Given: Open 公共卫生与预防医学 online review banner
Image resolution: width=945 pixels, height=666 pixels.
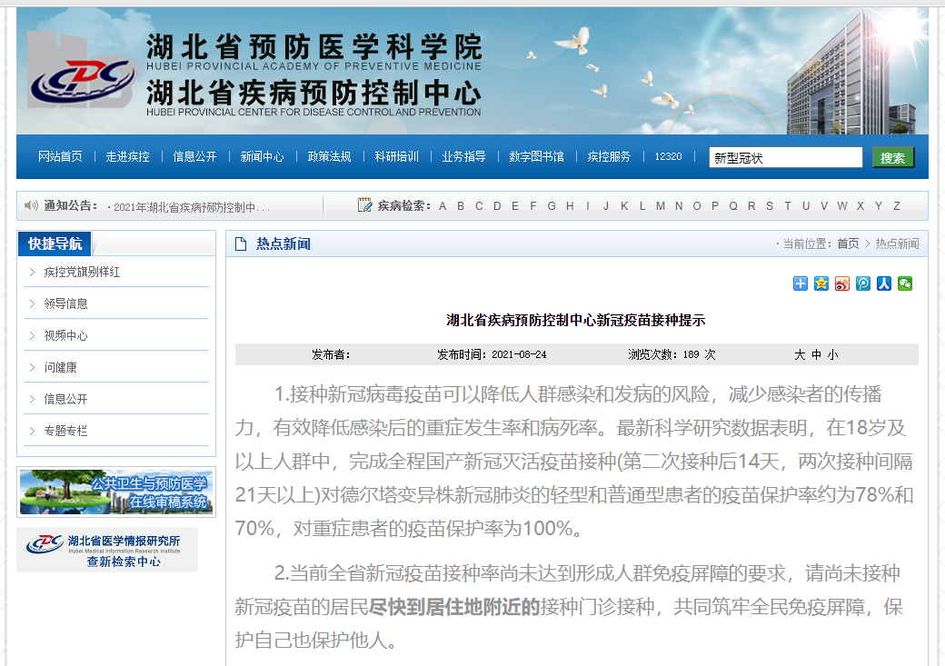Looking at the screenshot, I should [x=116, y=492].
